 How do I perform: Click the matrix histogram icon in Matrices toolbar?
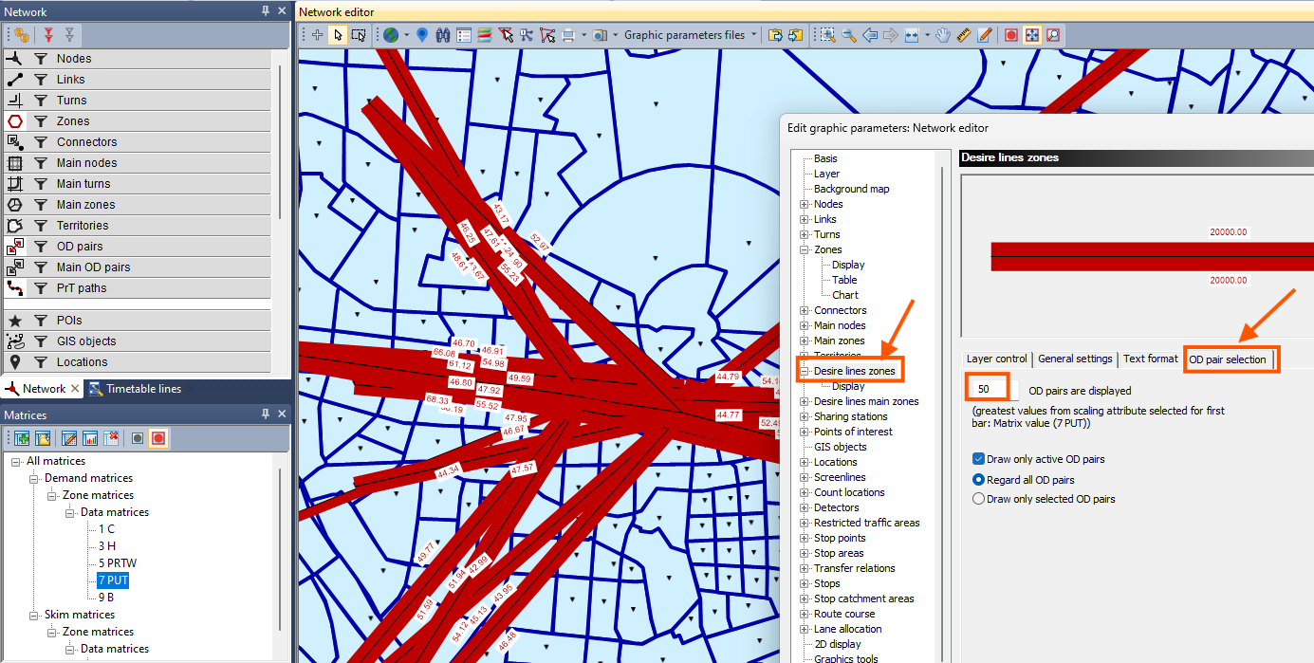(91, 438)
